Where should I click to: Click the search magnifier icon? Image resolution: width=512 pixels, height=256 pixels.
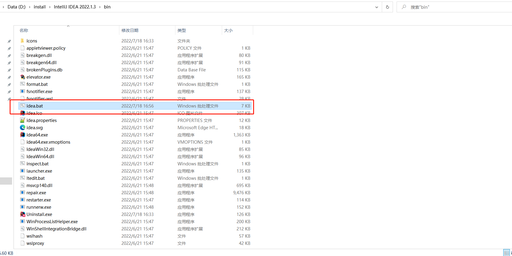point(404,7)
